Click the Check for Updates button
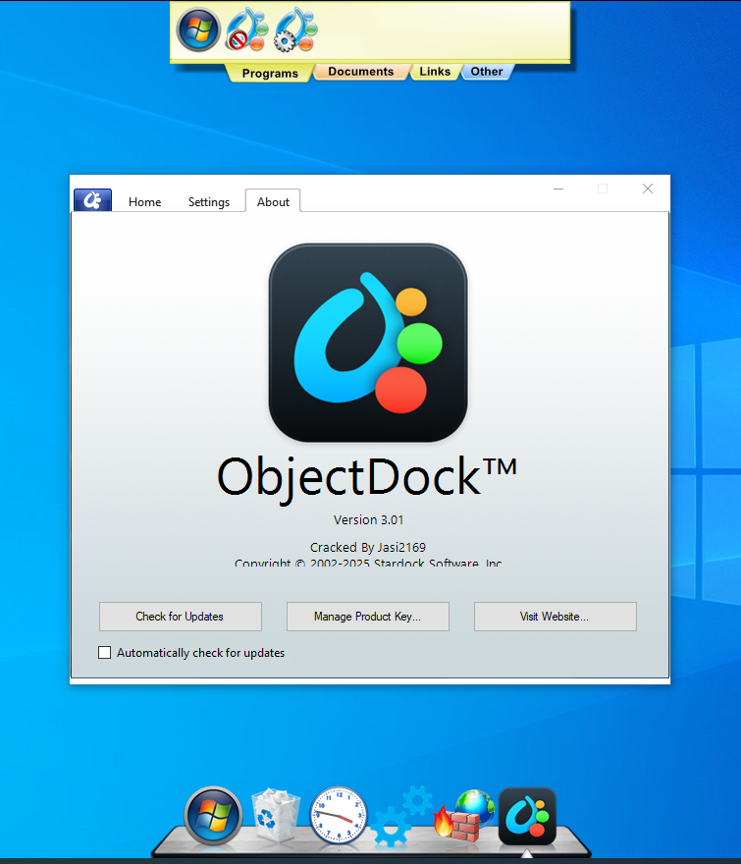Viewport: 741px width, 864px height. tap(181, 616)
